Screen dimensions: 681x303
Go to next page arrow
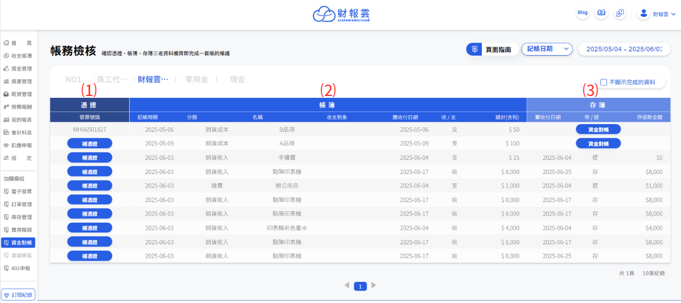coord(374,286)
